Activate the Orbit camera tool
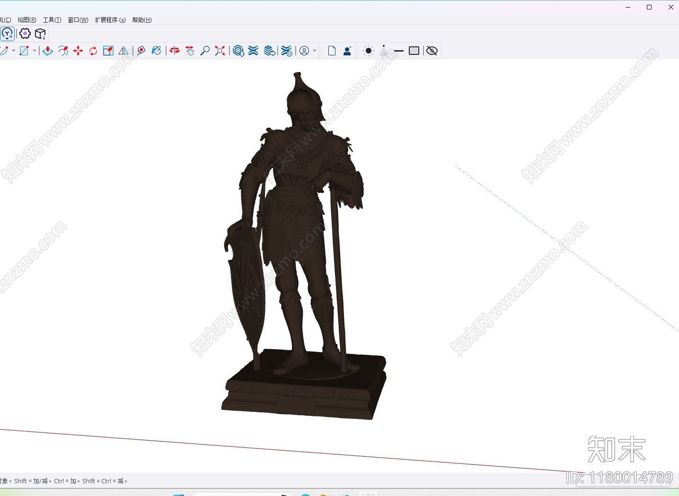This screenshot has width=679, height=496. pyautogui.click(x=175, y=51)
